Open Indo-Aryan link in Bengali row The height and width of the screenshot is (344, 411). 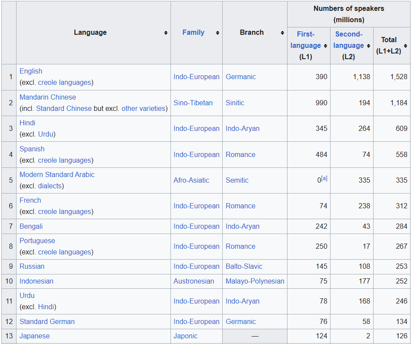tap(242, 226)
